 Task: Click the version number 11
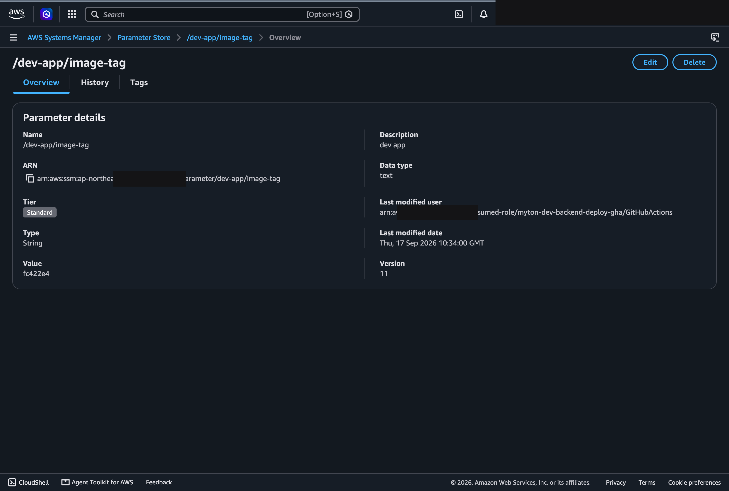(384, 274)
